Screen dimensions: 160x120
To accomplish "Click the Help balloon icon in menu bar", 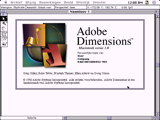I will [x=147, y=2].
